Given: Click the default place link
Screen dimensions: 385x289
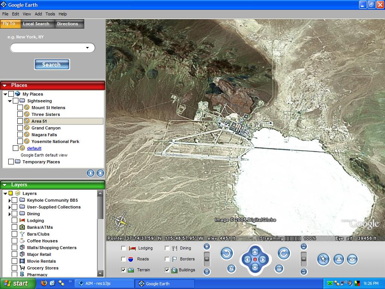Looking at the screenshot, I should pyautogui.click(x=34, y=148).
